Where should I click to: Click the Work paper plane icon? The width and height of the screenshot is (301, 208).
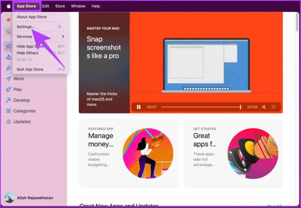click(9, 79)
